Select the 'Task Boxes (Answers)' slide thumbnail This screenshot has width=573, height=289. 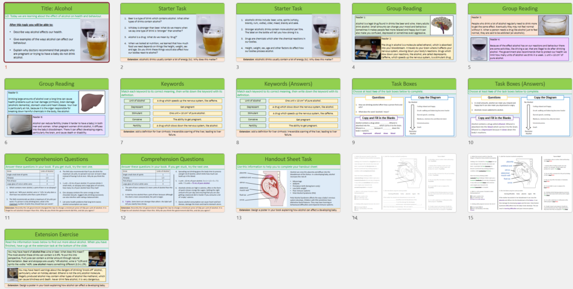point(520,108)
